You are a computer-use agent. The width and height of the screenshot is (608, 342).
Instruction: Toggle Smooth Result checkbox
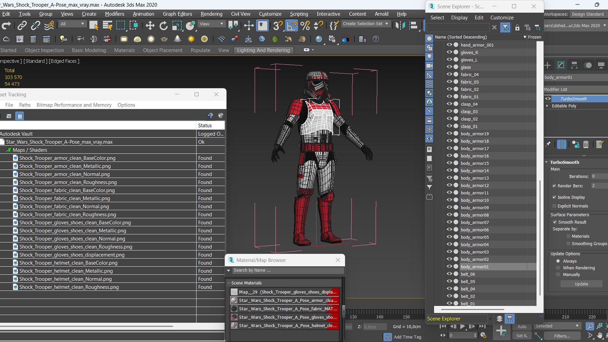coord(555,222)
